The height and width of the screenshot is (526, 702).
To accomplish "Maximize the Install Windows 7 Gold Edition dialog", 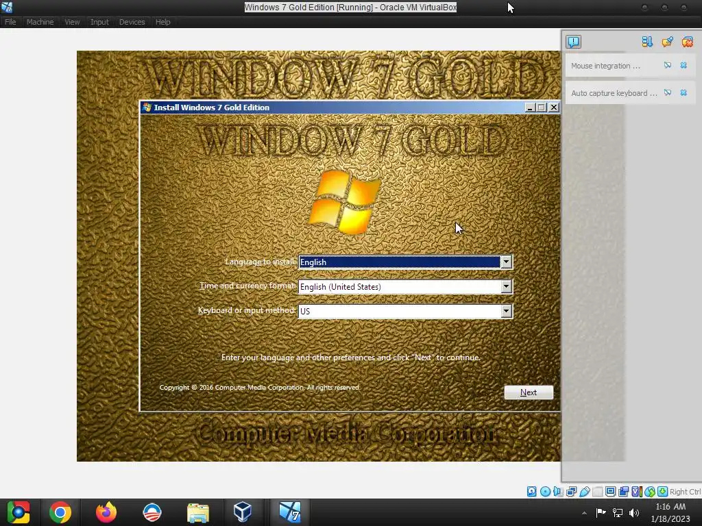I will point(542,108).
